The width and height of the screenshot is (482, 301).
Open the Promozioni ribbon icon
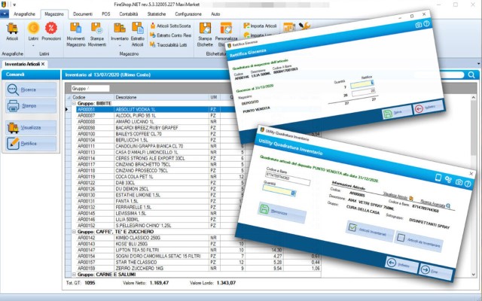tap(51, 31)
